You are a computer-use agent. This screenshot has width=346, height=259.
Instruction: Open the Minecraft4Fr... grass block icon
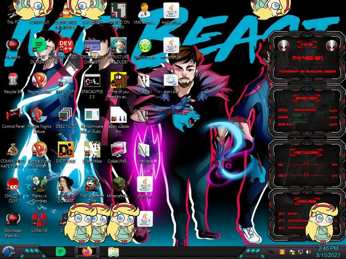click(x=118, y=188)
